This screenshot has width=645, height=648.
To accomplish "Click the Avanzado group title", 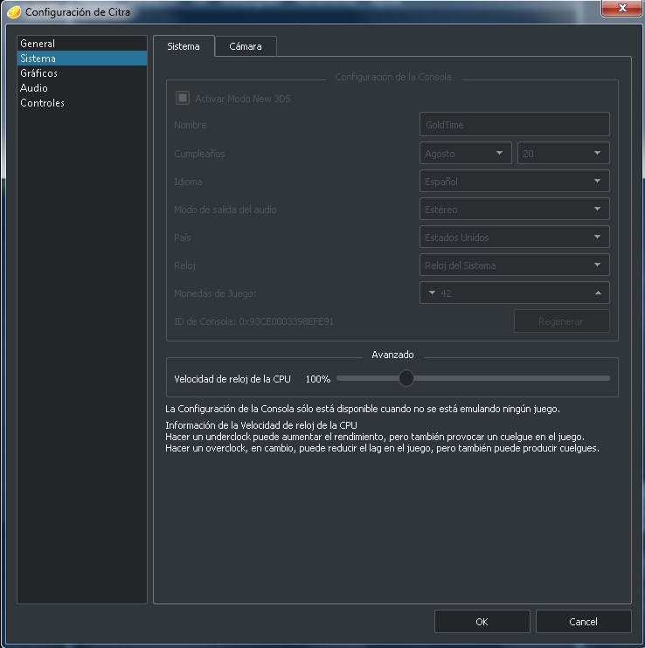I will coord(392,355).
